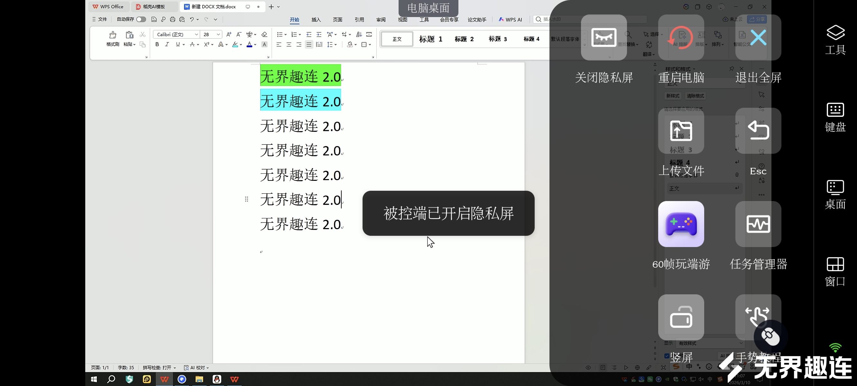Tap the 上传文件 upload file icon
Image resolution: width=857 pixels, height=386 pixels.
(x=681, y=131)
